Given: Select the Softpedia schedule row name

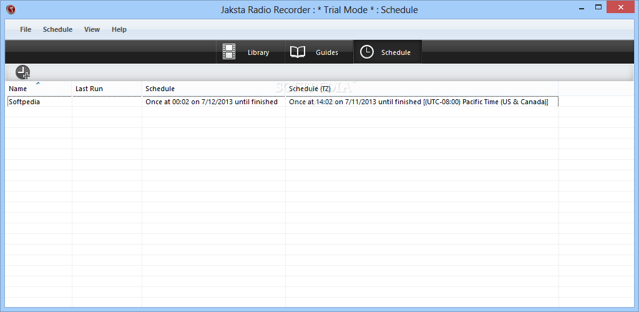Looking at the screenshot, I should [x=24, y=102].
